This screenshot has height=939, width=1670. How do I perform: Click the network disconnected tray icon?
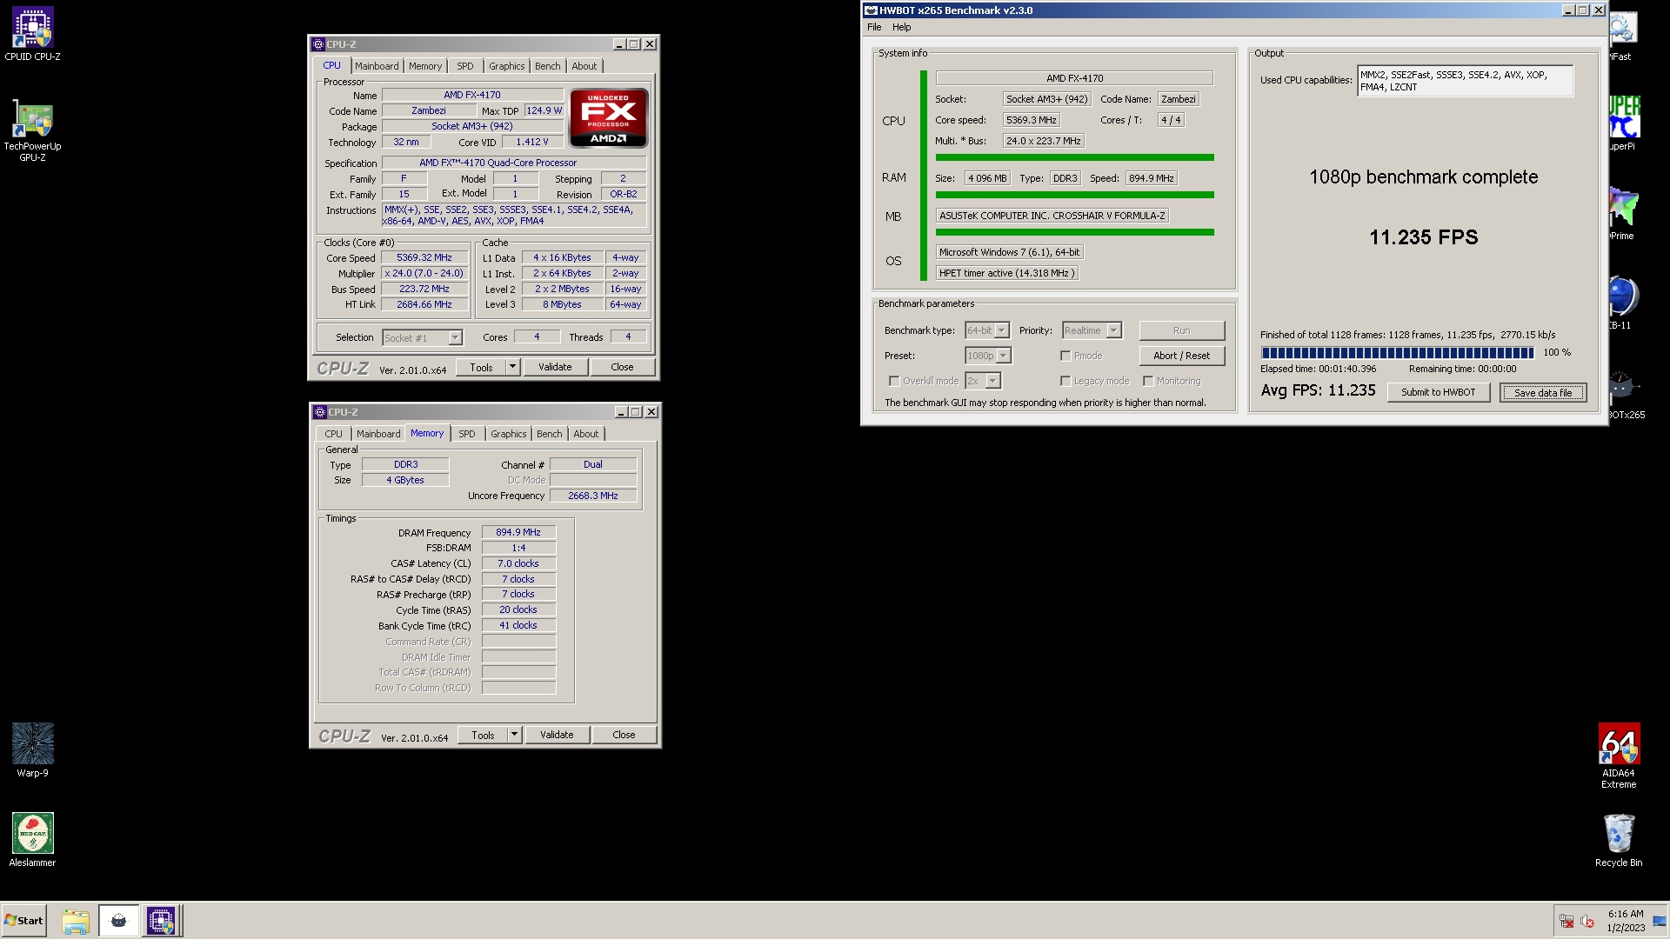point(1566,922)
